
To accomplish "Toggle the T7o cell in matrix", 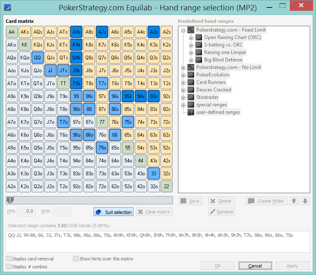I will click(63, 122).
